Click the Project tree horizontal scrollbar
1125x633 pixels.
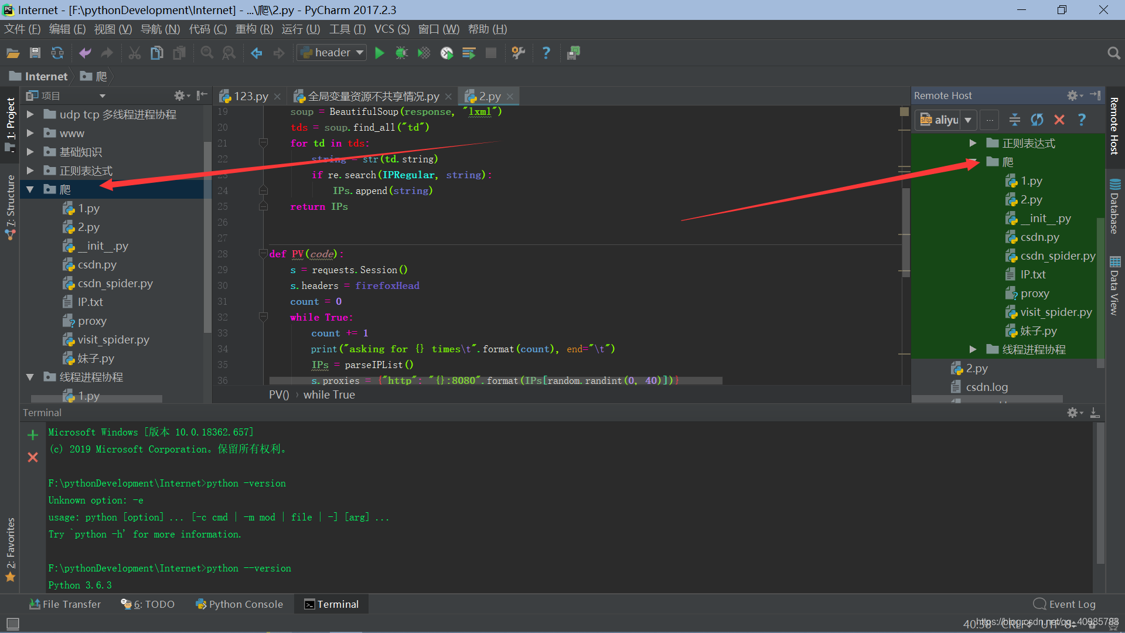tap(97, 399)
